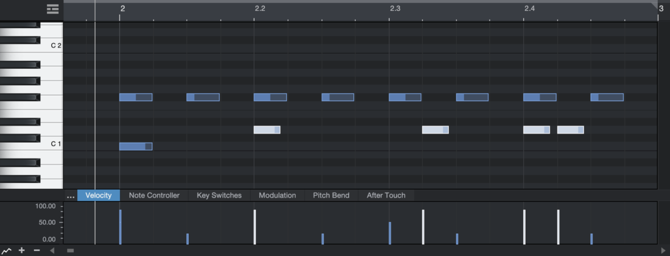670x256 pixels.
Task: Click bar 3 on the timeline ruler
Action: point(661,9)
